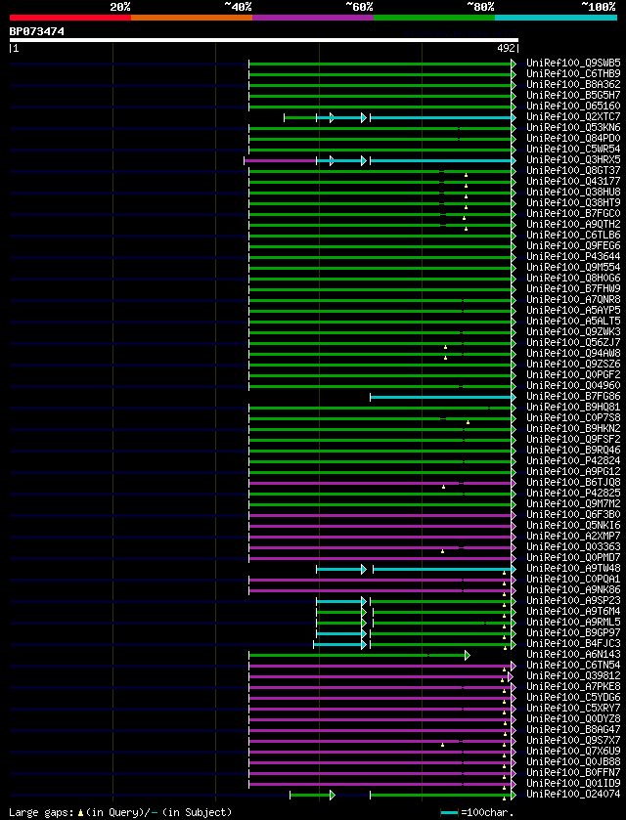Click the cyan =100char. scale bar
Screen dimensions: 626x820
(x=450, y=813)
